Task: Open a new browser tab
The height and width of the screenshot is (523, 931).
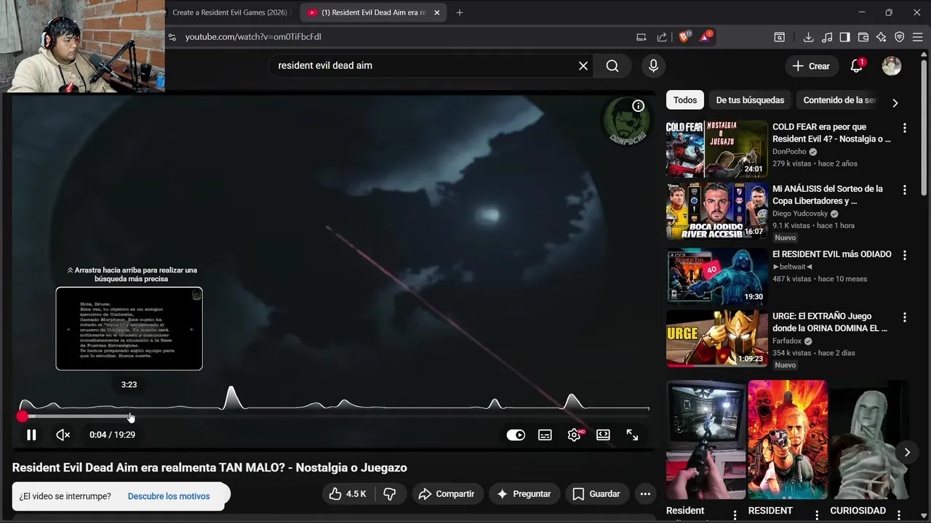Action: pyautogui.click(x=460, y=12)
